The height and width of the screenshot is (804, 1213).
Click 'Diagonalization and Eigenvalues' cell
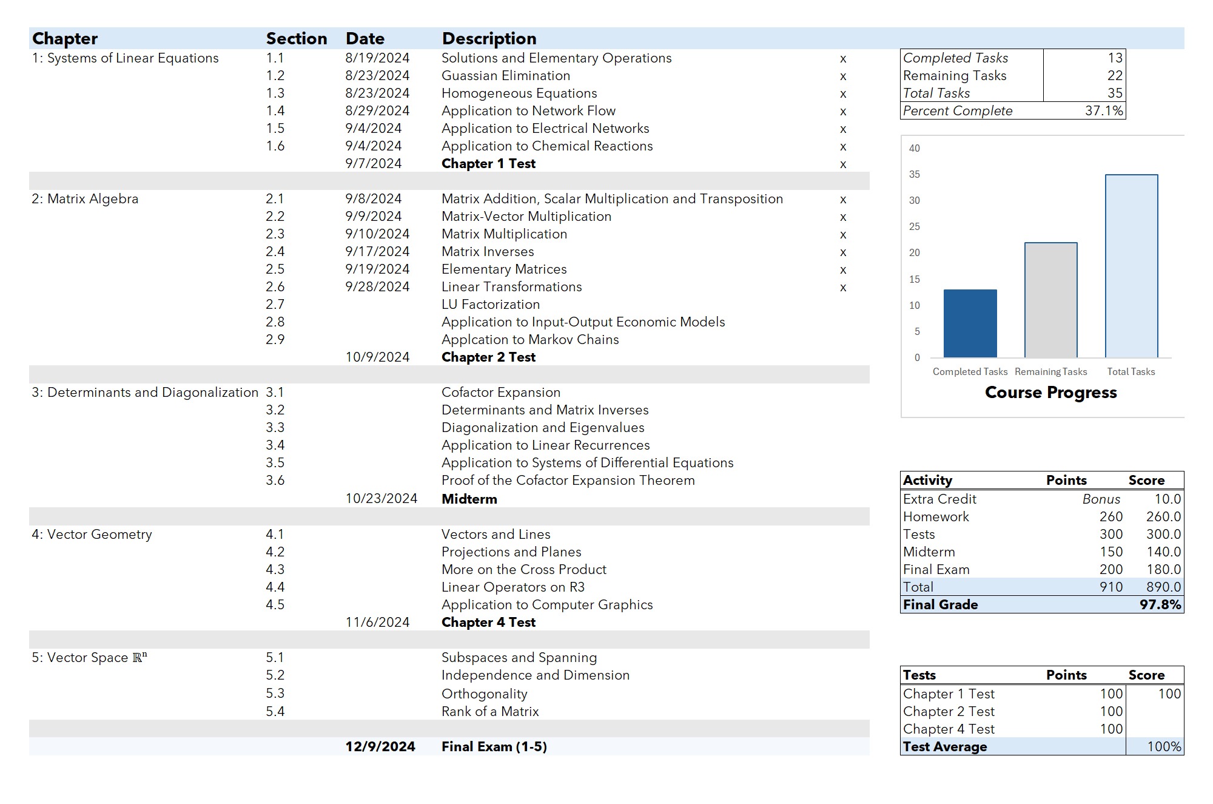point(543,428)
